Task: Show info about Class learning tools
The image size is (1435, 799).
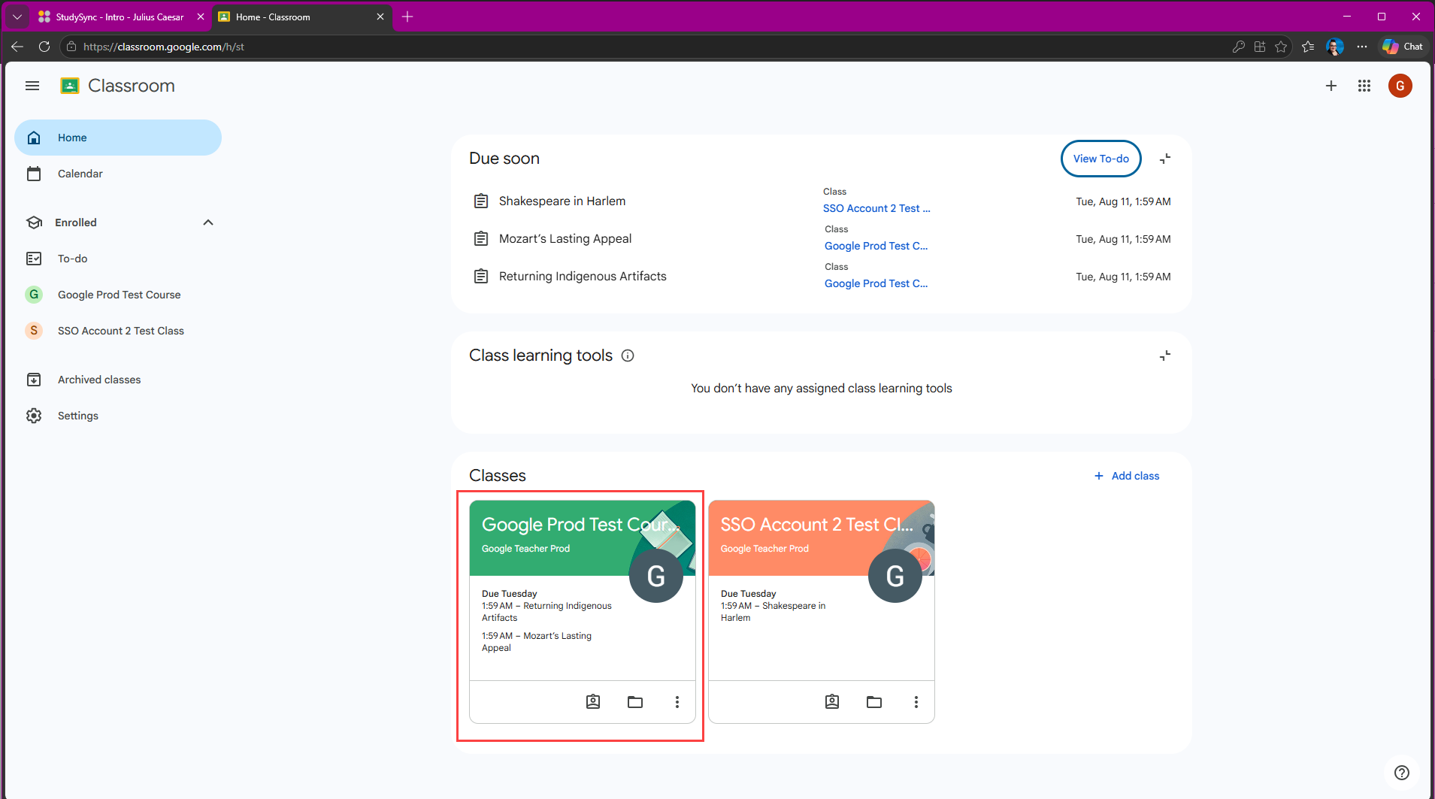Action: click(x=628, y=356)
